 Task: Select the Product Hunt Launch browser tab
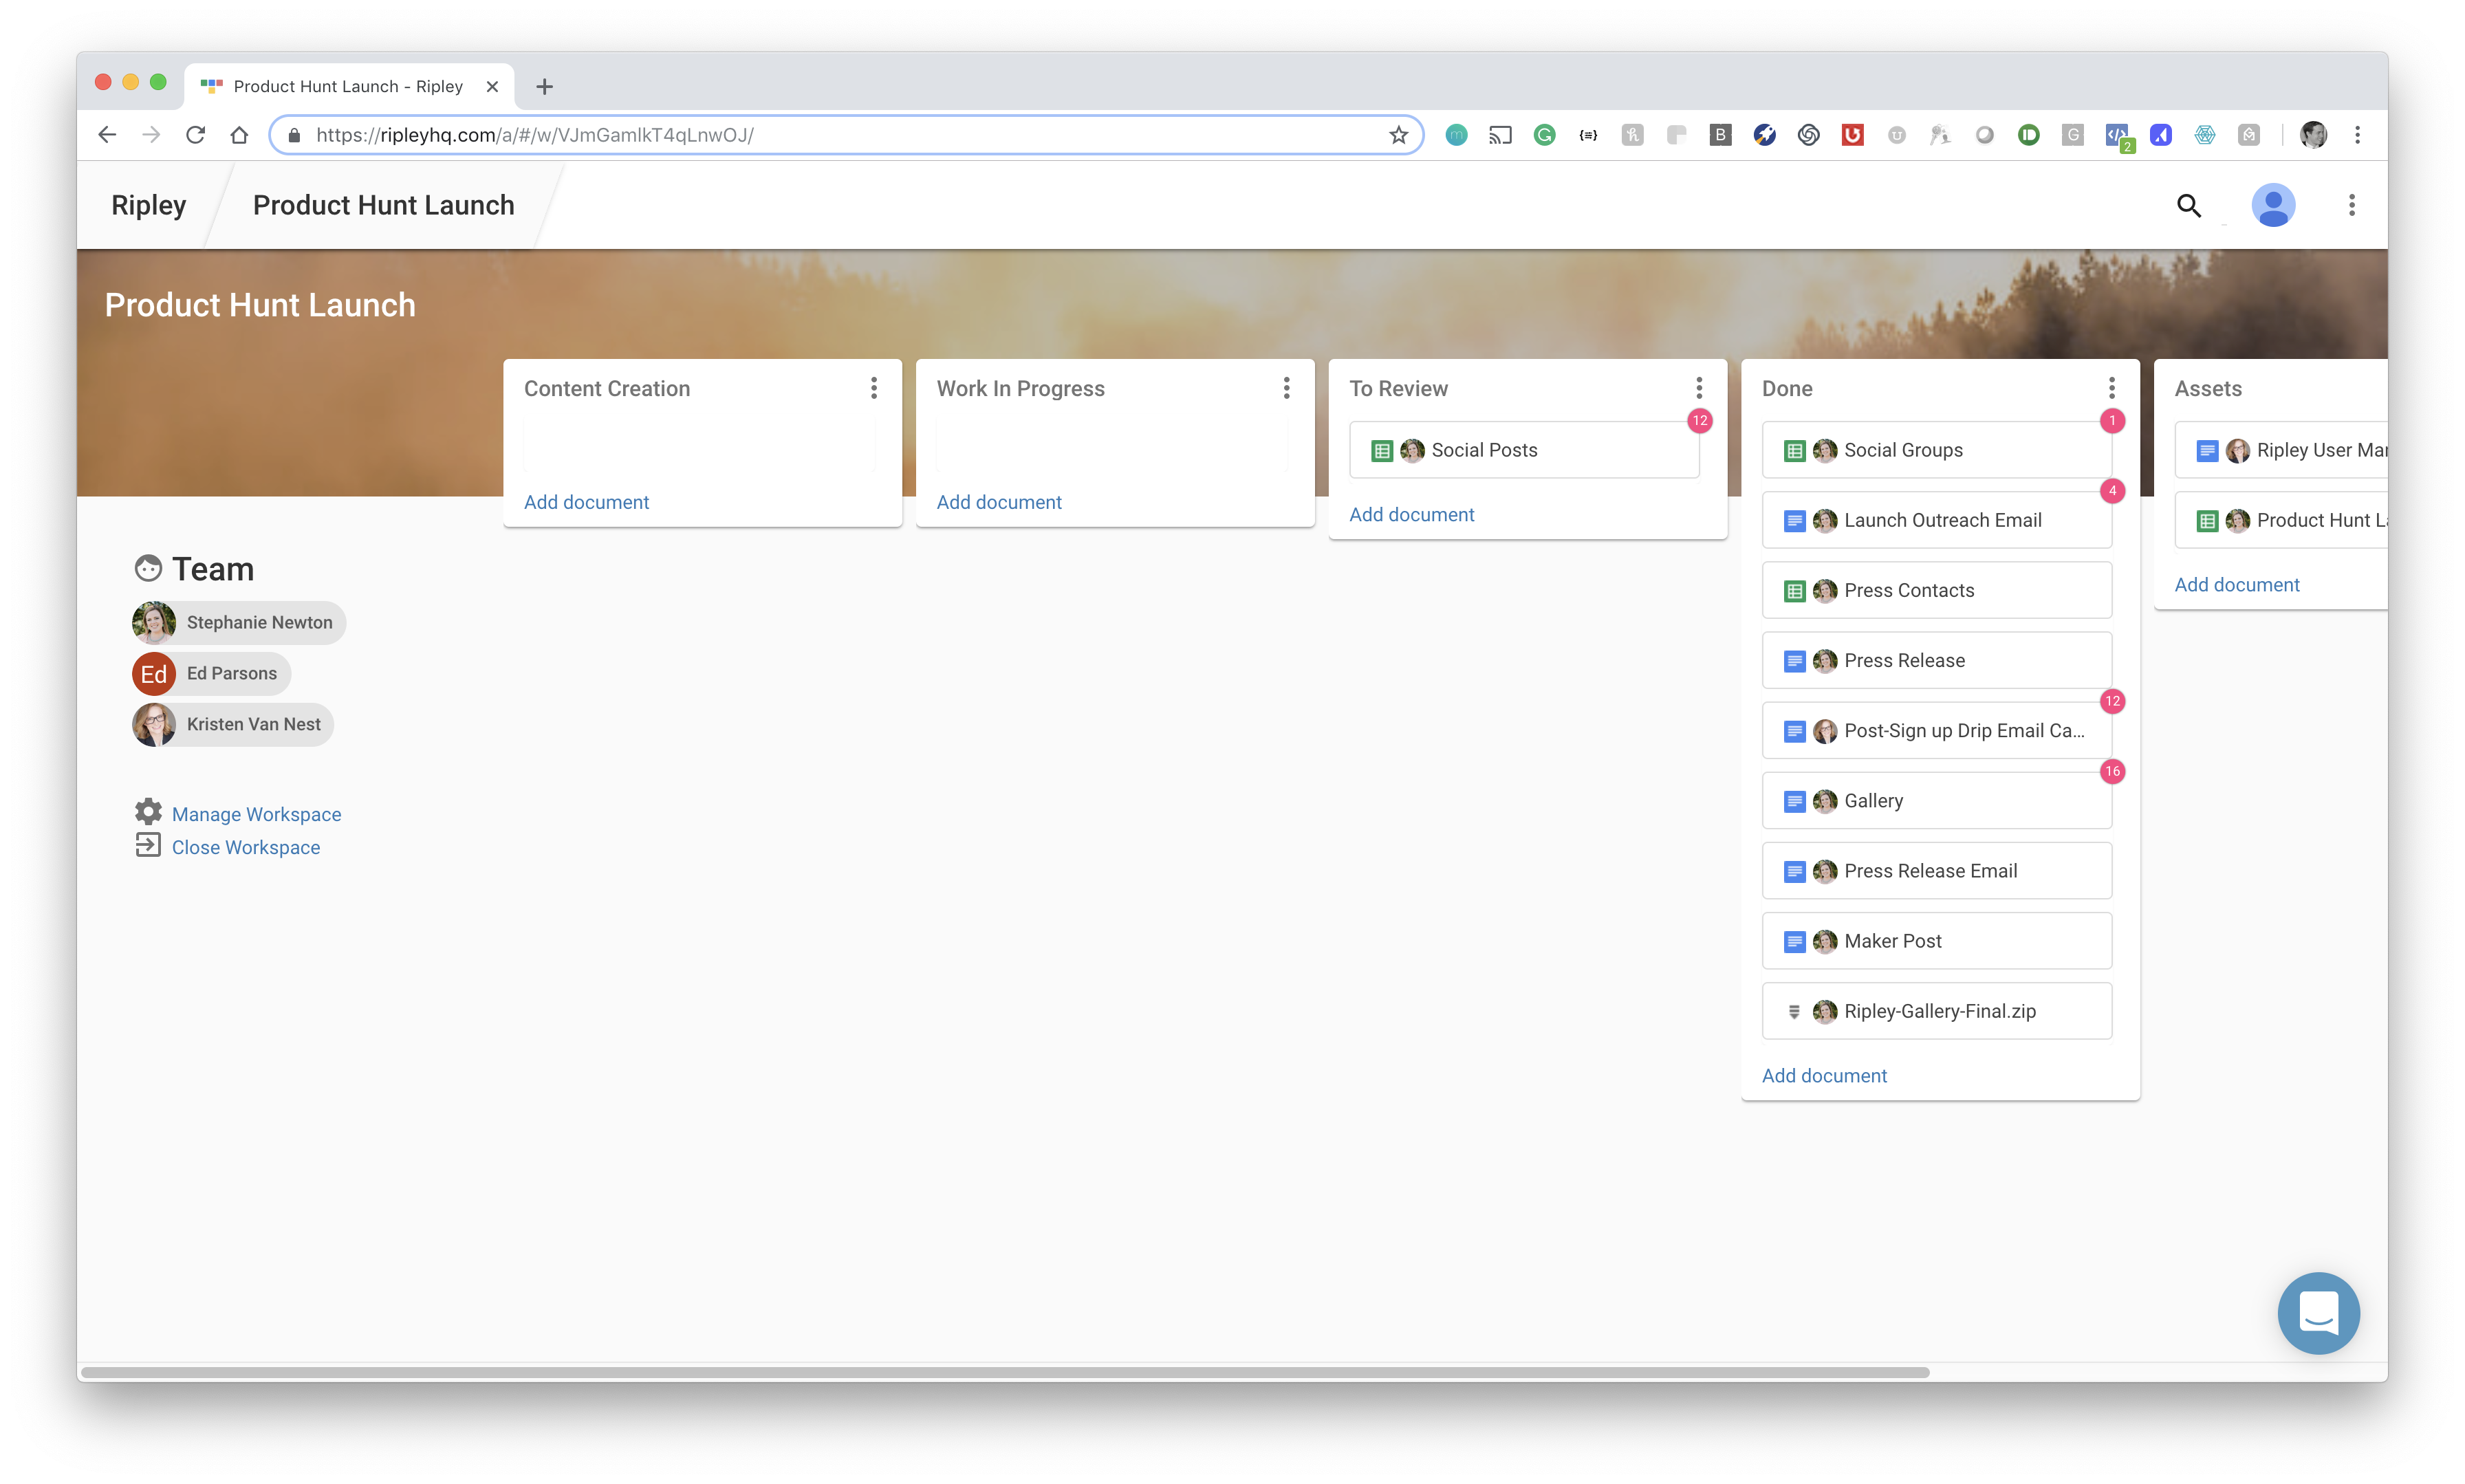(347, 87)
